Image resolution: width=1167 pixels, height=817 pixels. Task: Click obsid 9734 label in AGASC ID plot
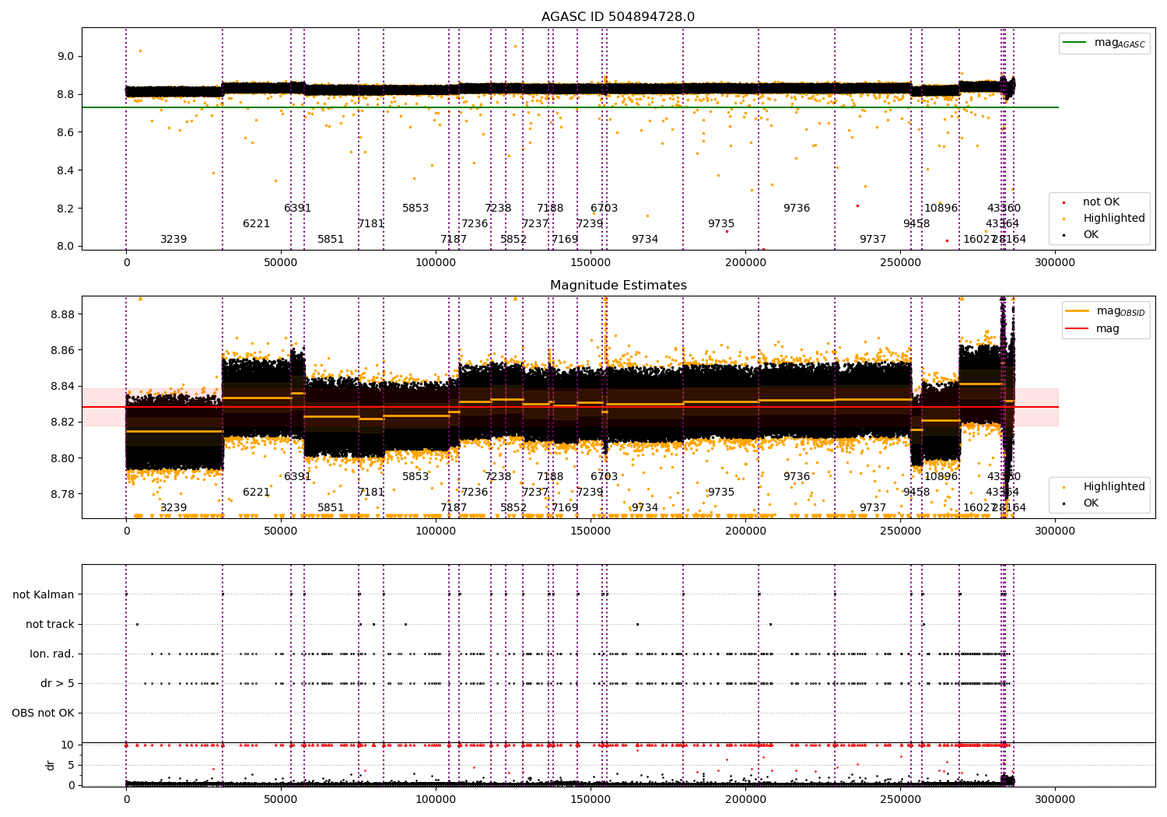[x=645, y=240]
